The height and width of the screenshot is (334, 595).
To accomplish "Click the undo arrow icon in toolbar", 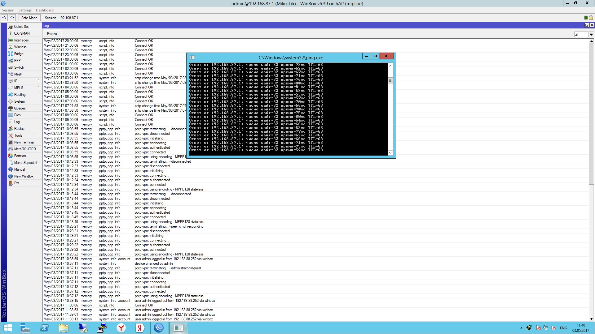I will pos(4,18).
